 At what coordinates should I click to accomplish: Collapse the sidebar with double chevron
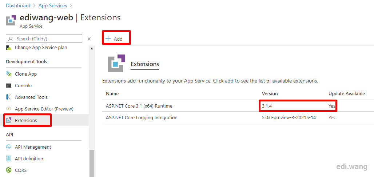[x=89, y=39]
